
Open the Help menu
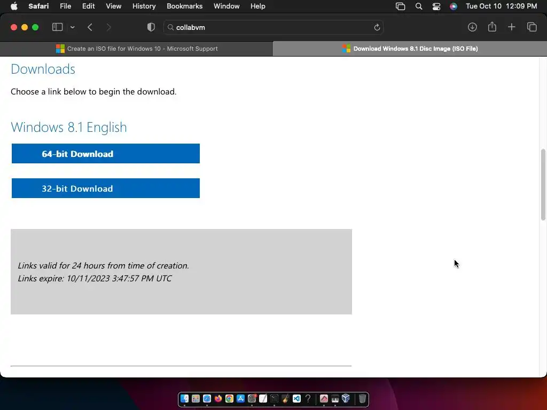pyautogui.click(x=258, y=6)
